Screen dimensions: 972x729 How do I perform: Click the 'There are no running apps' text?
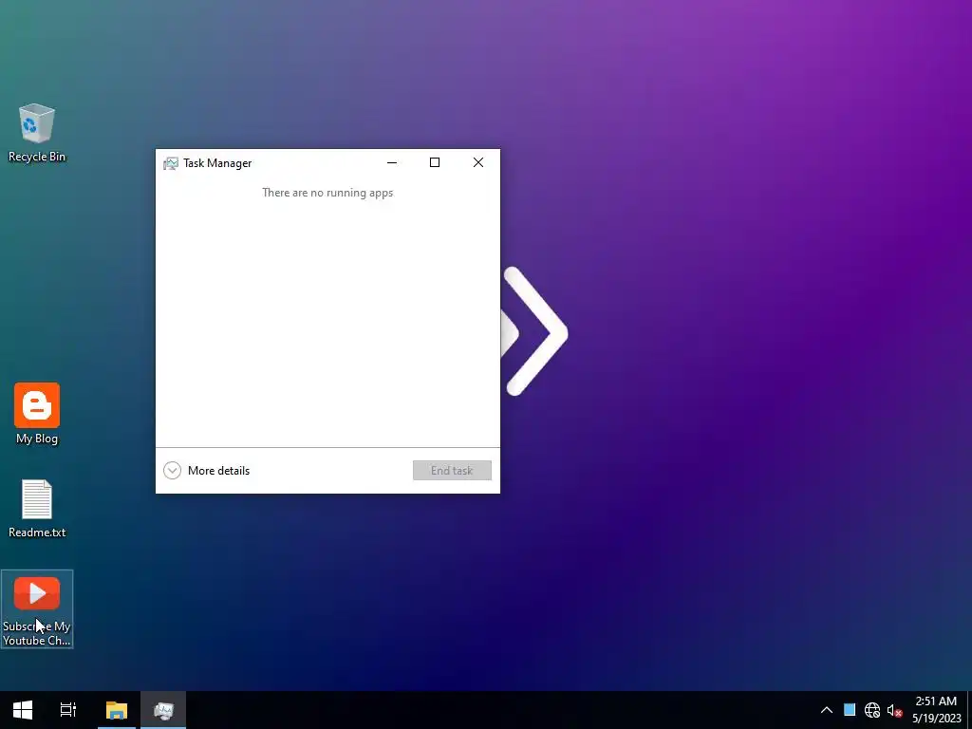327,193
